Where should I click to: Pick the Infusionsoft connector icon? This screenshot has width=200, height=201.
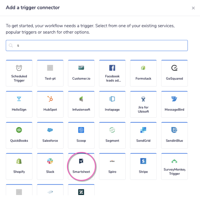81,99
